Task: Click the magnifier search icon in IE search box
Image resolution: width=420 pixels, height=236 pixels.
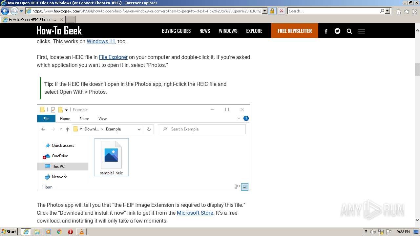Action: point(382,11)
